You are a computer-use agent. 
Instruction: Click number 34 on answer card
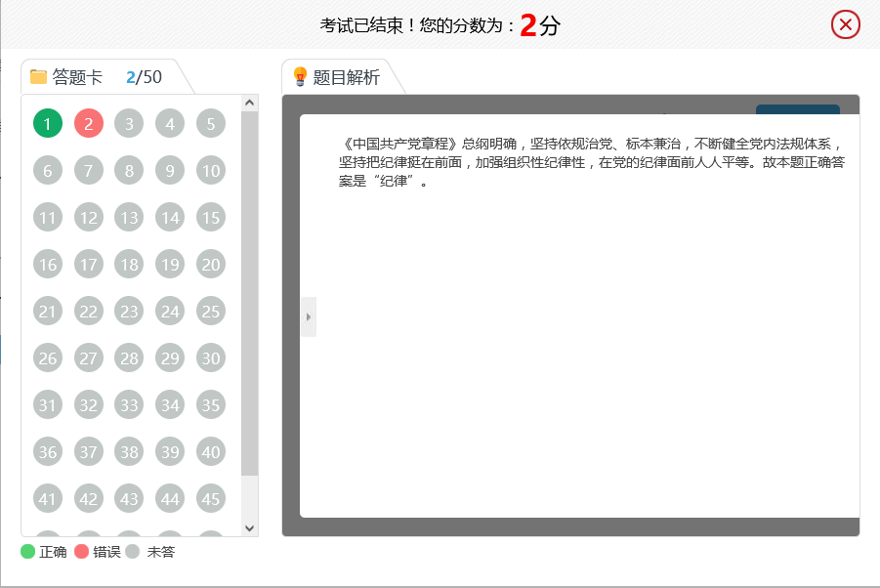click(x=170, y=404)
